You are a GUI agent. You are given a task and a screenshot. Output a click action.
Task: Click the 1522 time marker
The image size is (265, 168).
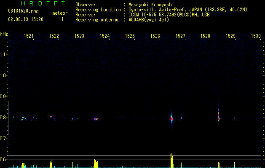coord(54,36)
